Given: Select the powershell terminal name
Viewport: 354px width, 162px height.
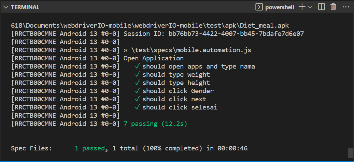Looking at the screenshot, I should coord(280,7).
